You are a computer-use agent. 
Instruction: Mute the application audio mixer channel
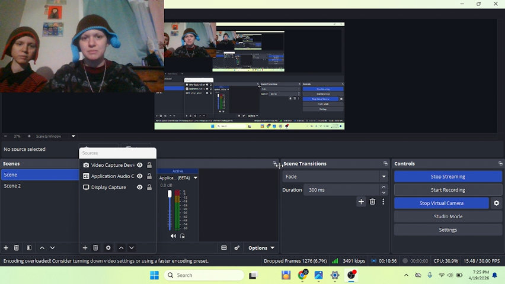coord(173,235)
